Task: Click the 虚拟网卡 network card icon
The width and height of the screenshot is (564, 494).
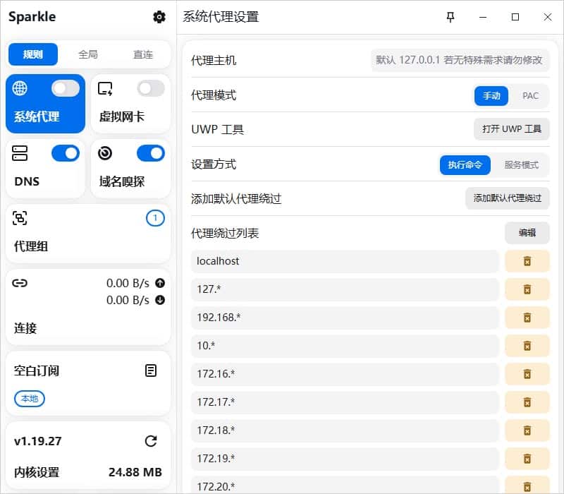Action: (105, 88)
